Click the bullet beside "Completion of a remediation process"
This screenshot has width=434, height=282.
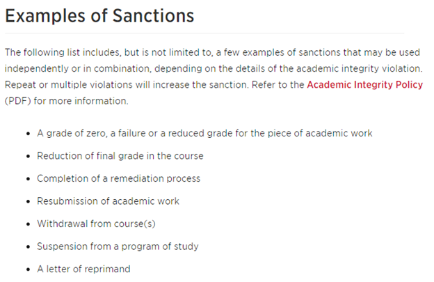point(26,179)
